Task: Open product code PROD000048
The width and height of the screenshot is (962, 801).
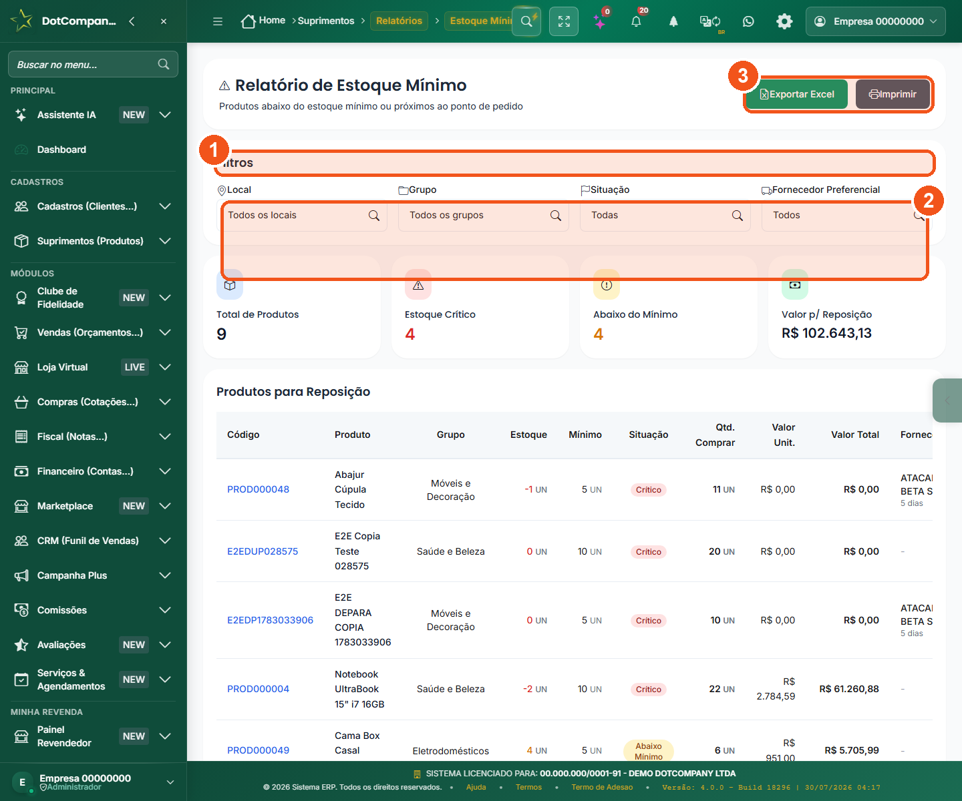Action: click(258, 489)
